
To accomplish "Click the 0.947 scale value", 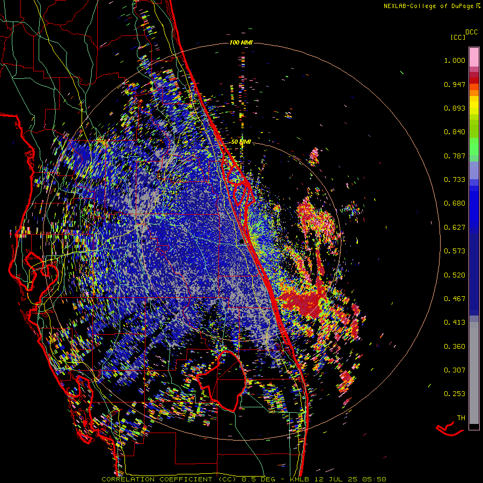I will click(455, 84).
